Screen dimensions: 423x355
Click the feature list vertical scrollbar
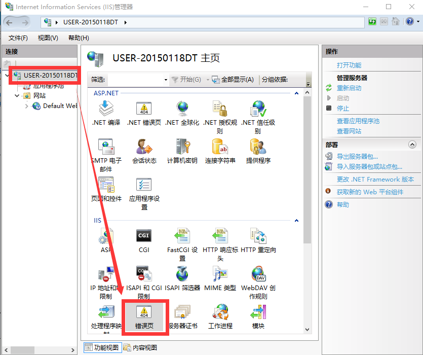[x=307, y=167]
